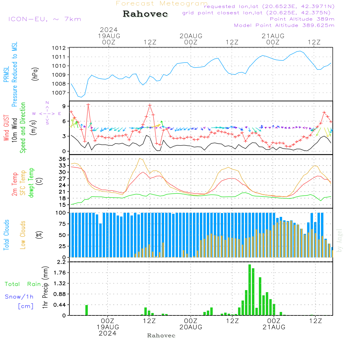Select the Forecast Meteogram header text

pyautogui.click(x=161, y=3)
